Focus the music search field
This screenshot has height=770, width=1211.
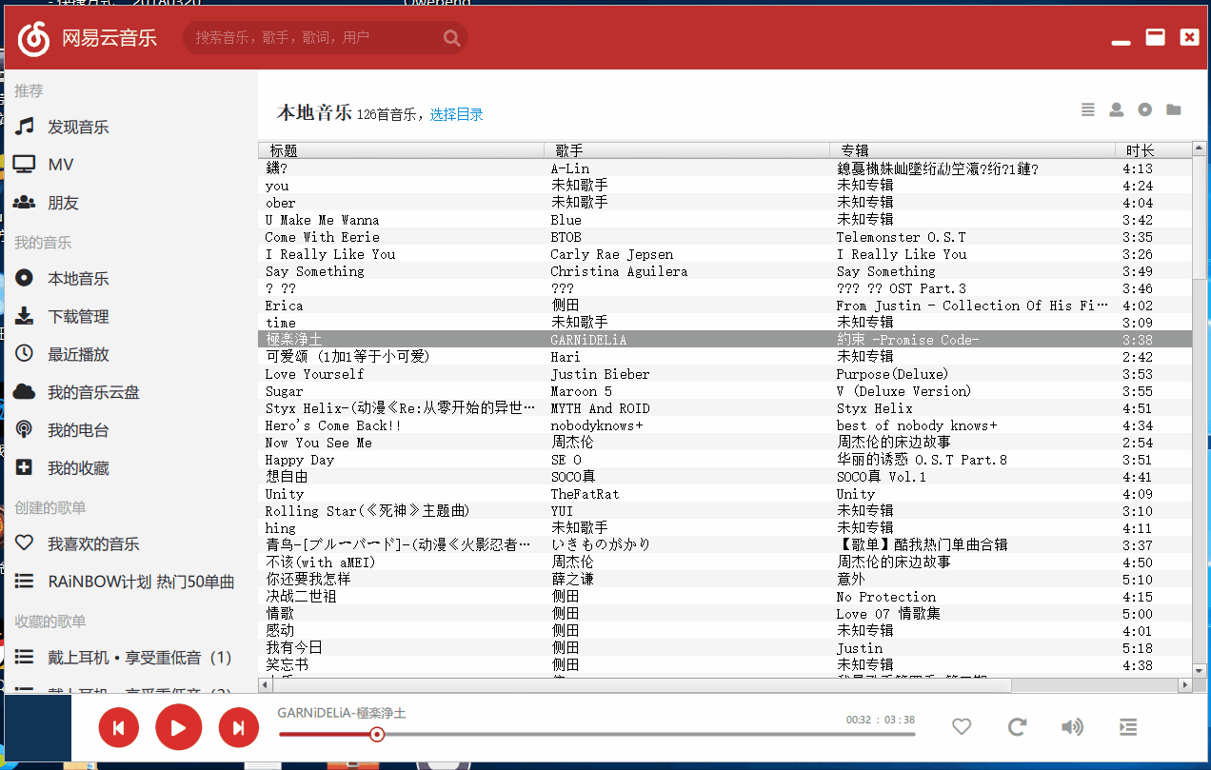325,38
